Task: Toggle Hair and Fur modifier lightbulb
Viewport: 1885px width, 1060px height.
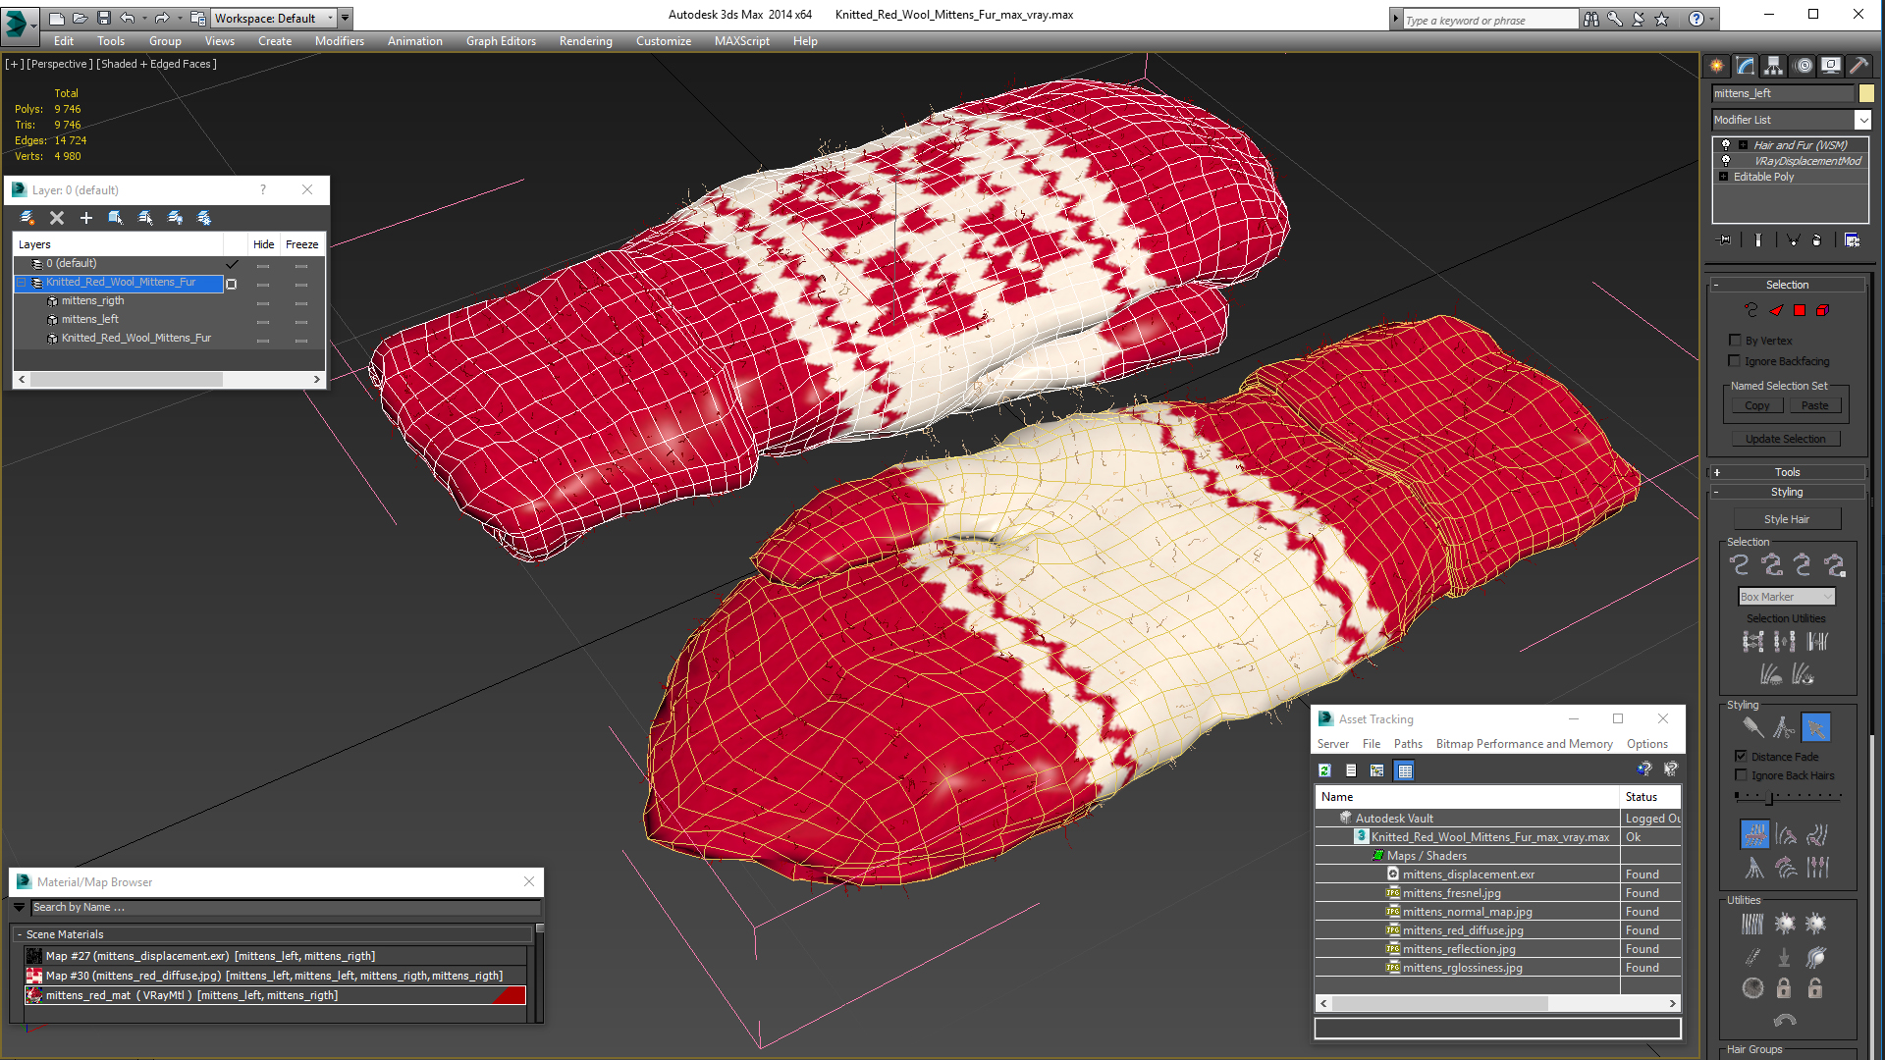Action: [1726, 145]
